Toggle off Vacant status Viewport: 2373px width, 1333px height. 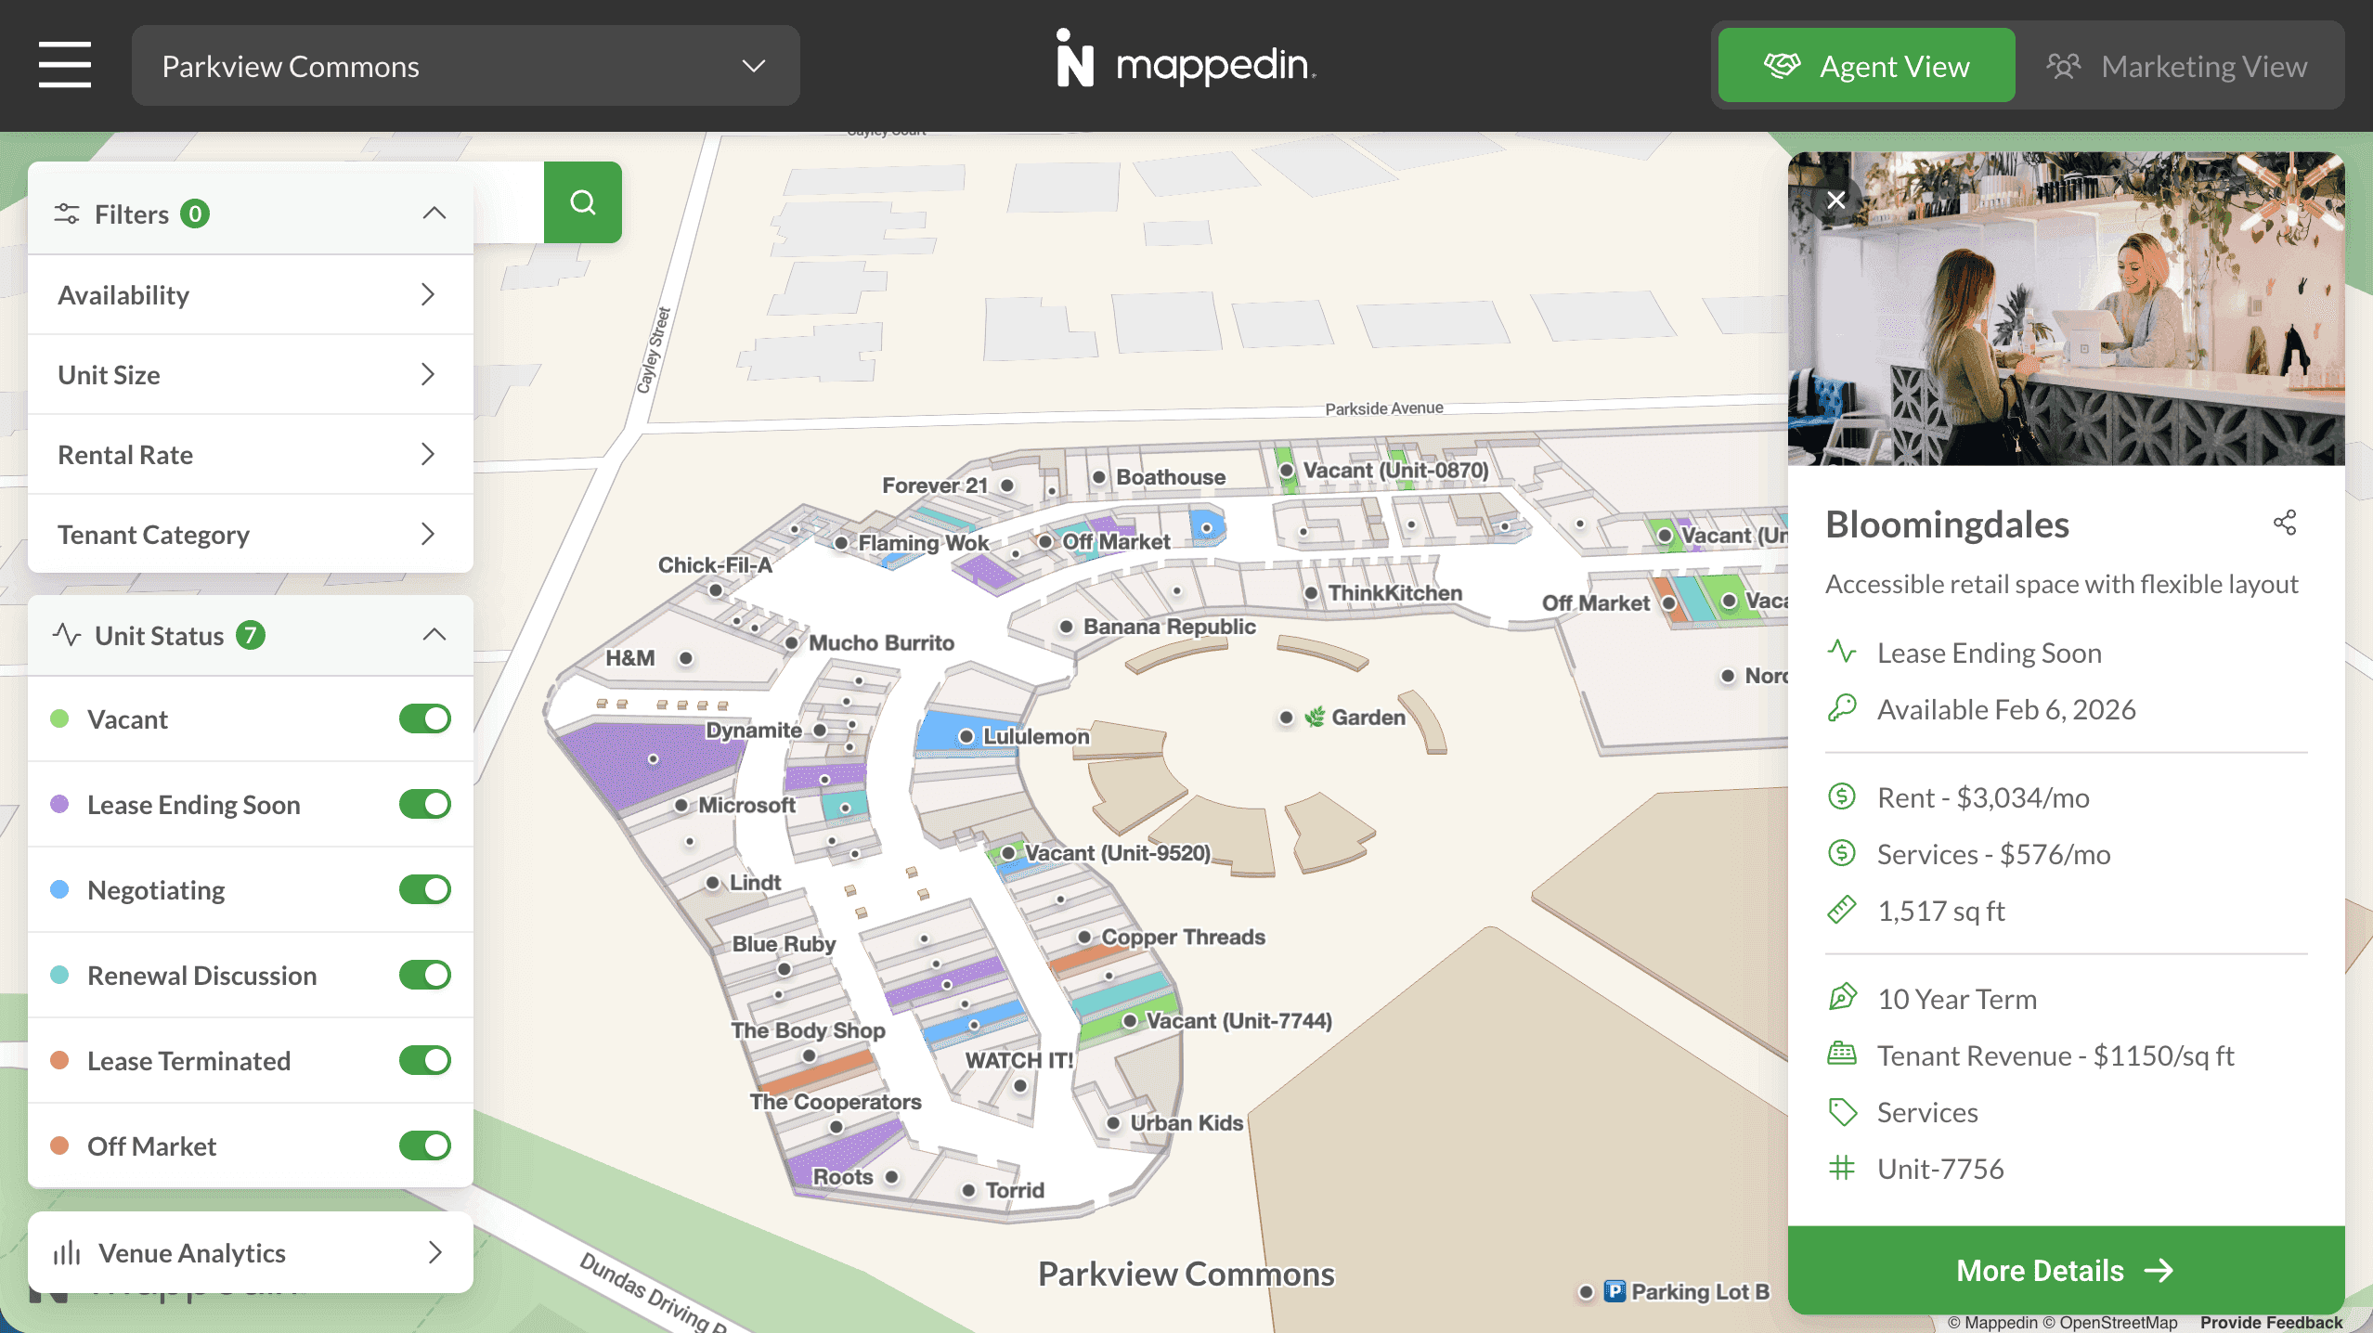coord(425,718)
